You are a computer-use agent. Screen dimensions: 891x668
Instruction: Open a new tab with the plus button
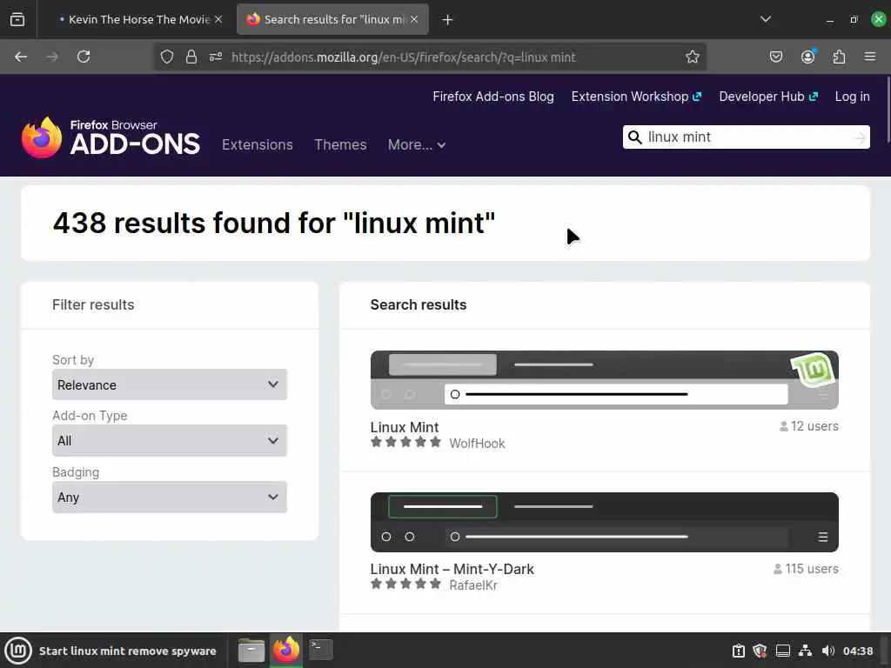pos(448,20)
